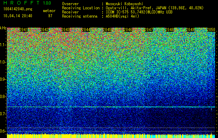Click the 0.9 frequency axis label
The image size is (218, 138).
pos(3,79)
